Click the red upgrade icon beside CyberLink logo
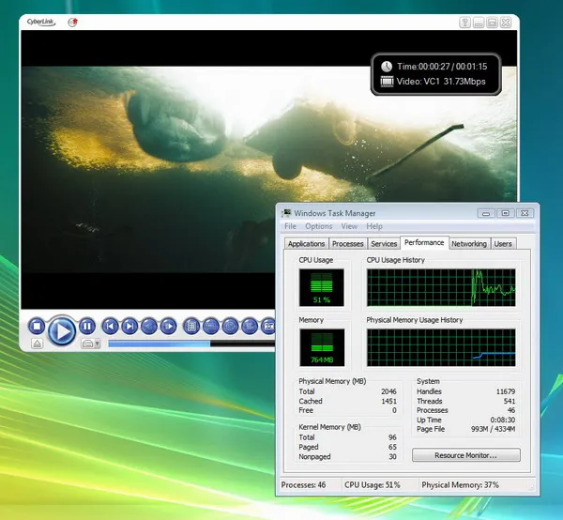Viewport: 563px width, 520px height. [73, 23]
